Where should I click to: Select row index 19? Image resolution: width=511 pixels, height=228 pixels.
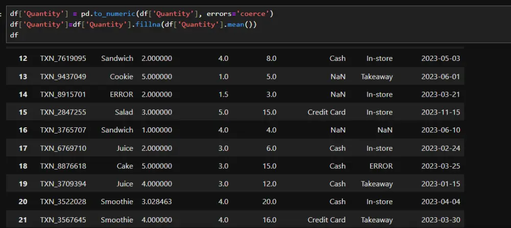coord(23,184)
